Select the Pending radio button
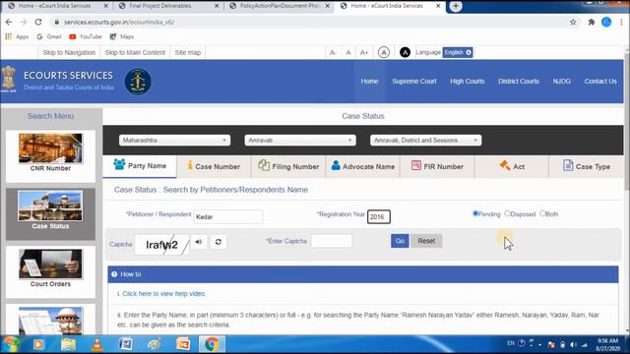 (475, 213)
